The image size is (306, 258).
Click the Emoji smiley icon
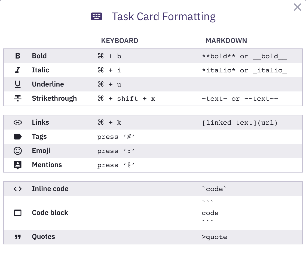[x=18, y=151]
